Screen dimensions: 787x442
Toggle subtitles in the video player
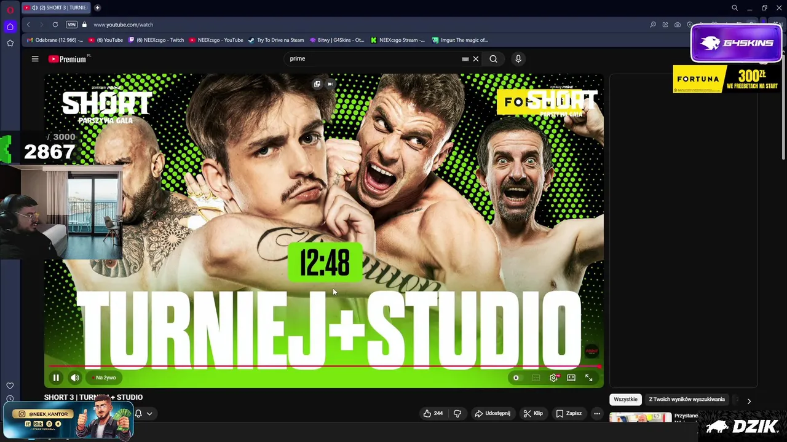click(536, 378)
